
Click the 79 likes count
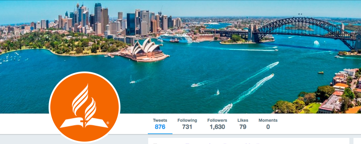coord(243,127)
